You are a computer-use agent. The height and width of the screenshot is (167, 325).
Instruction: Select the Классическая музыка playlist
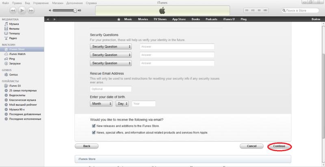coord(22,100)
